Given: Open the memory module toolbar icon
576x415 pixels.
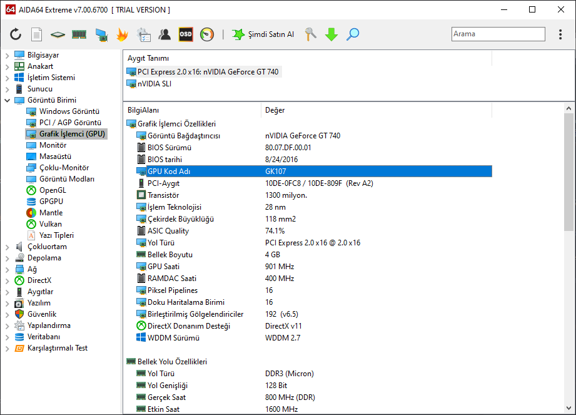Looking at the screenshot, I should pyautogui.click(x=79, y=34).
